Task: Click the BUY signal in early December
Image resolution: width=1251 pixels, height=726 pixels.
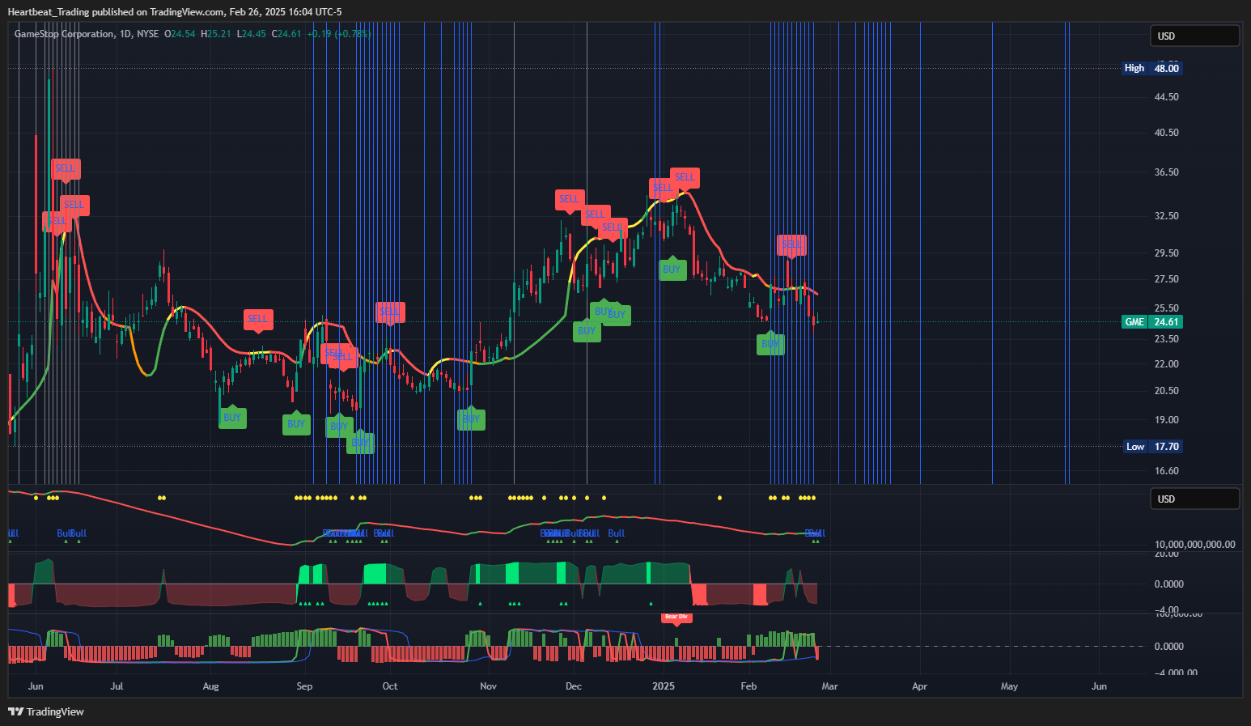Action: (587, 331)
